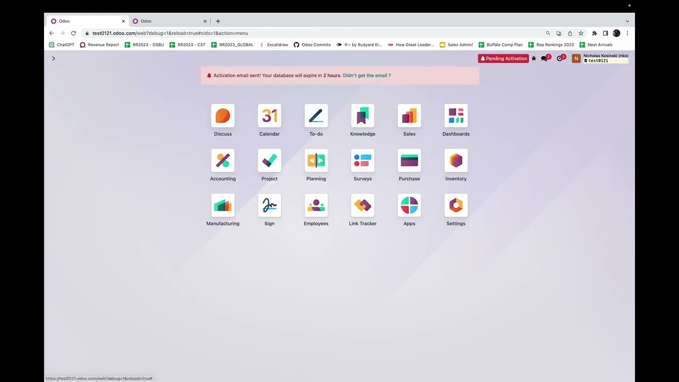The image size is (679, 382).
Task: Go back in the browser
Action: pyautogui.click(x=51, y=33)
